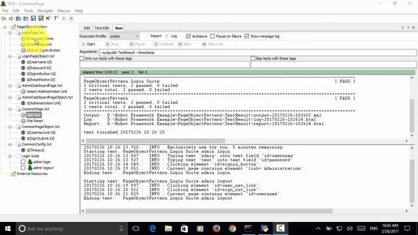Collapse the LoginPageObject.txt tree node
Viewport: 418px width, 235px height.
(x=10, y=56)
